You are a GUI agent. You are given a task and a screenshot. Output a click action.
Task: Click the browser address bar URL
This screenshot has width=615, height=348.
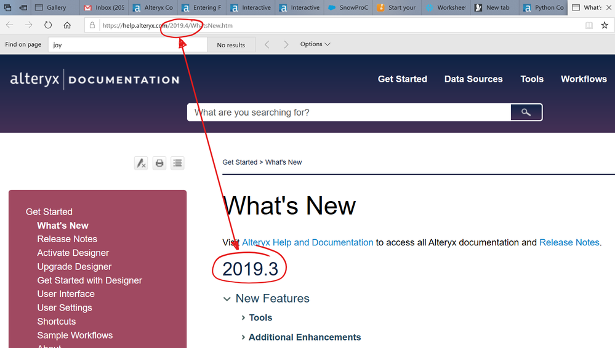tap(167, 25)
